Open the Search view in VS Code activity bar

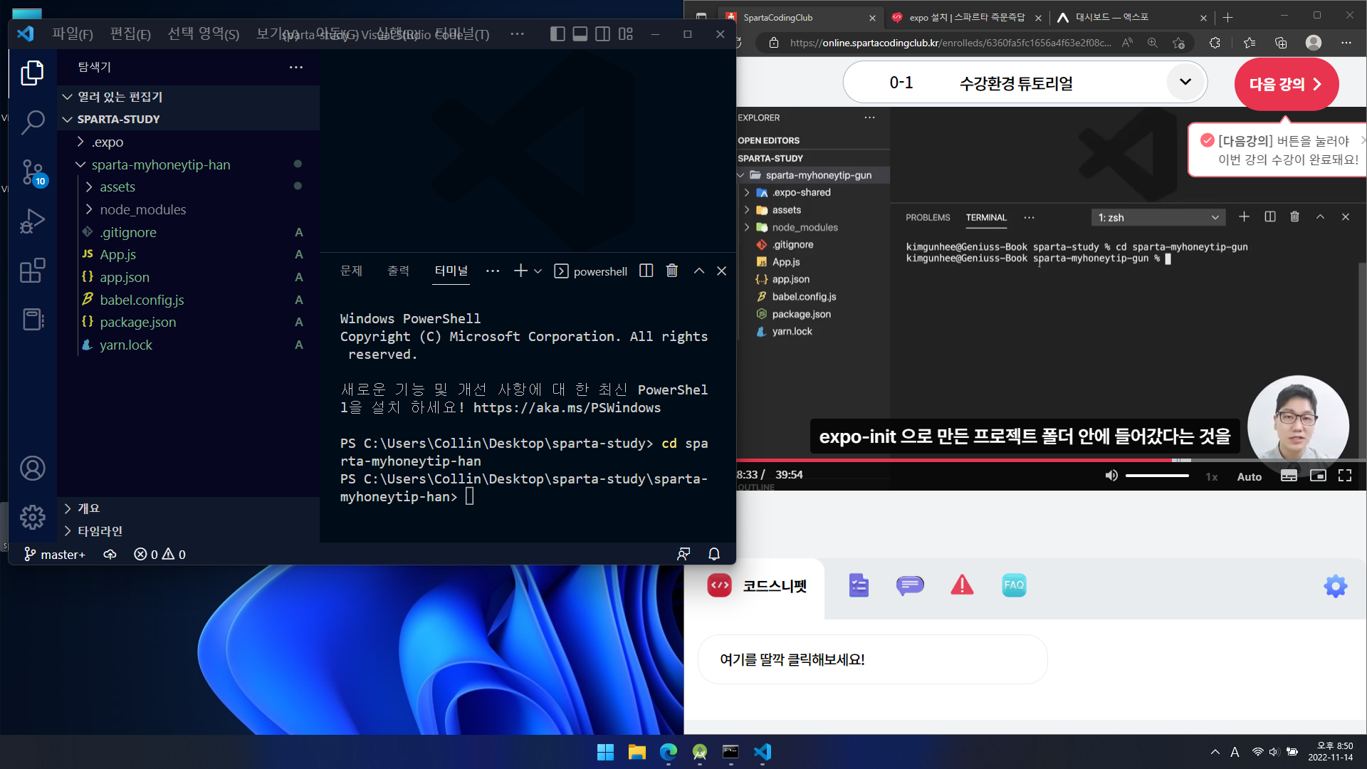[32, 122]
